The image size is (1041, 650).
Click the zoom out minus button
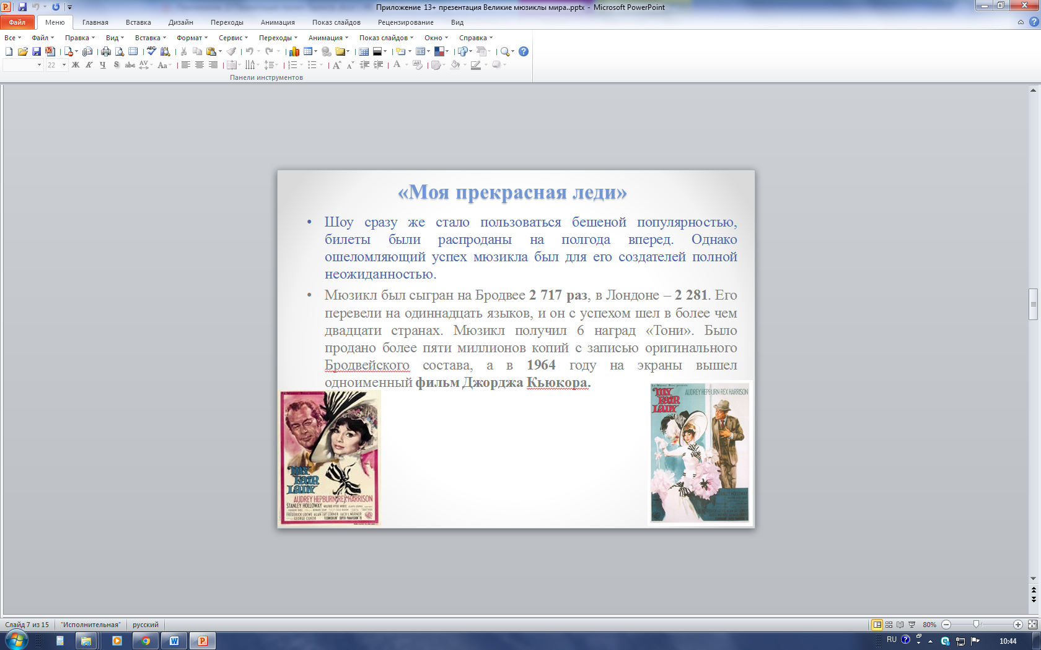click(946, 625)
